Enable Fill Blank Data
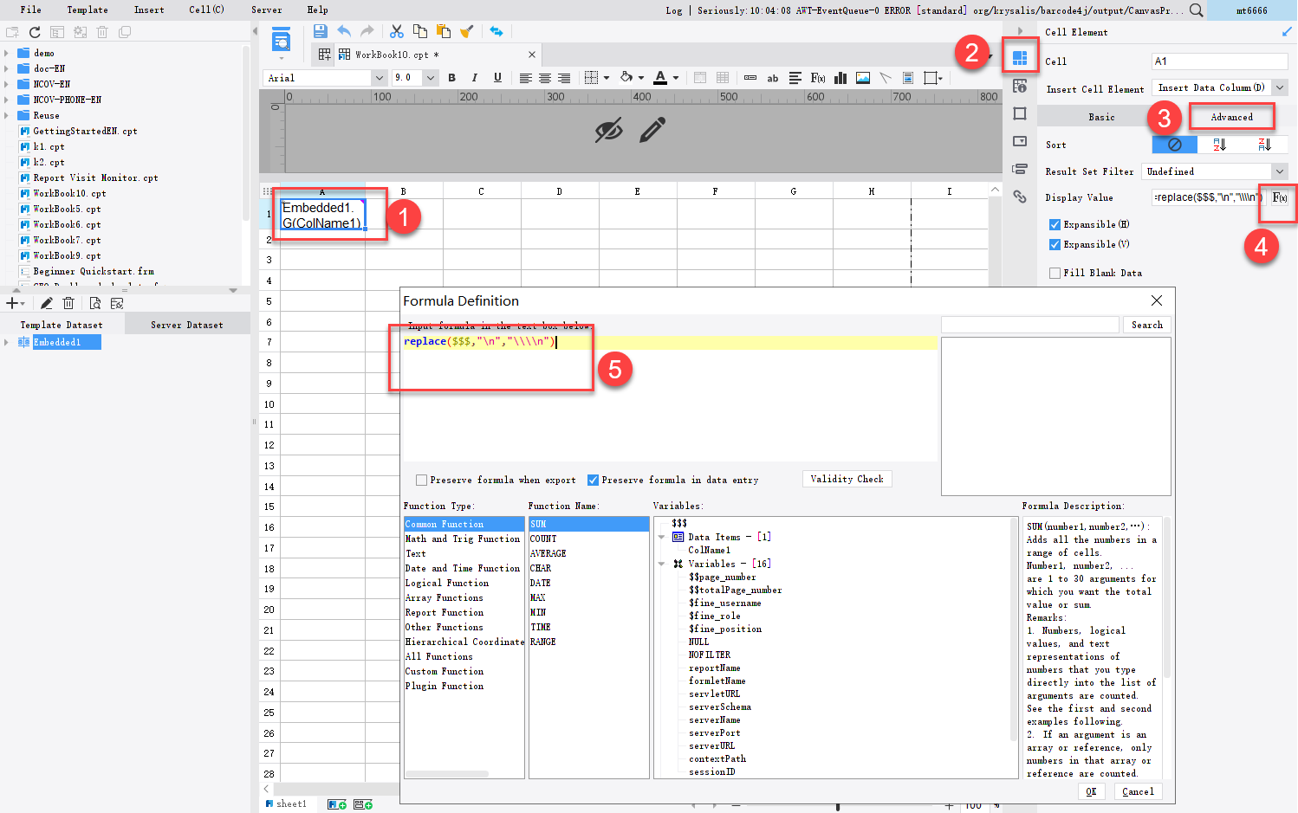Viewport: 1298px width, 813px height. [x=1055, y=273]
